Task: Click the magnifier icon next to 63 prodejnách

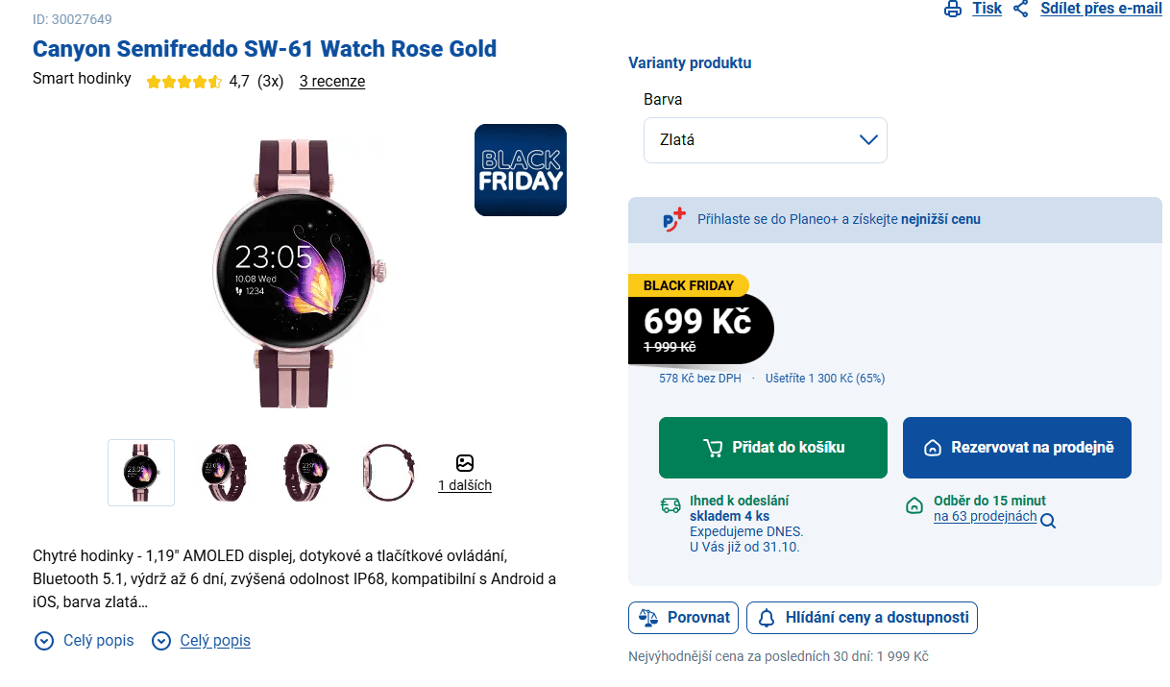Action: (1048, 522)
